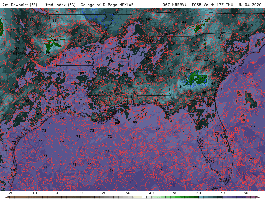Viewport: 265px width, 199px height.
Task: Click the right arrow end of color bar
Action: pos(258,197)
